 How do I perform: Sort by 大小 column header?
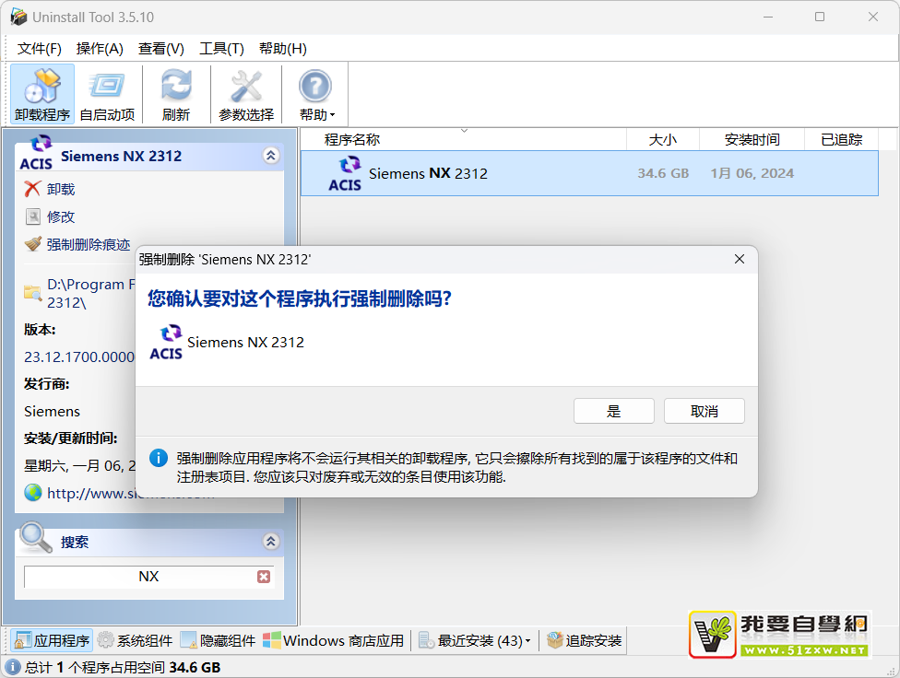point(663,139)
